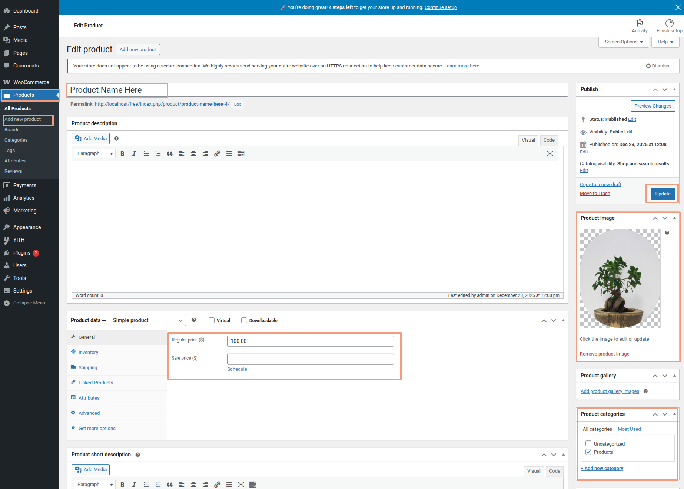Click into the Sale price field
Screen dimensions: 684x489
pyautogui.click(x=310, y=359)
